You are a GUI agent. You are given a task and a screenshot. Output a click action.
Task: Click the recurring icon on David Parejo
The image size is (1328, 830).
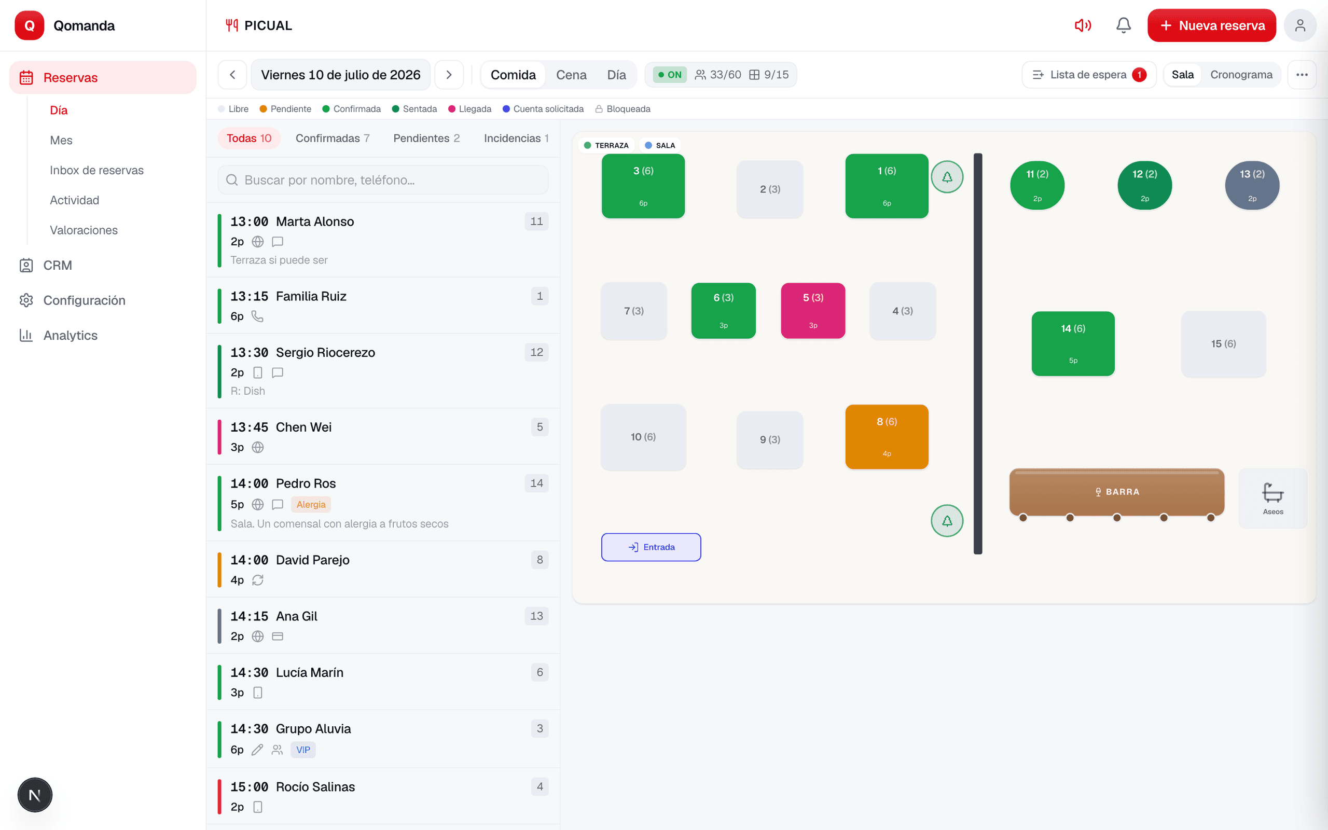pyautogui.click(x=257, y=580)
